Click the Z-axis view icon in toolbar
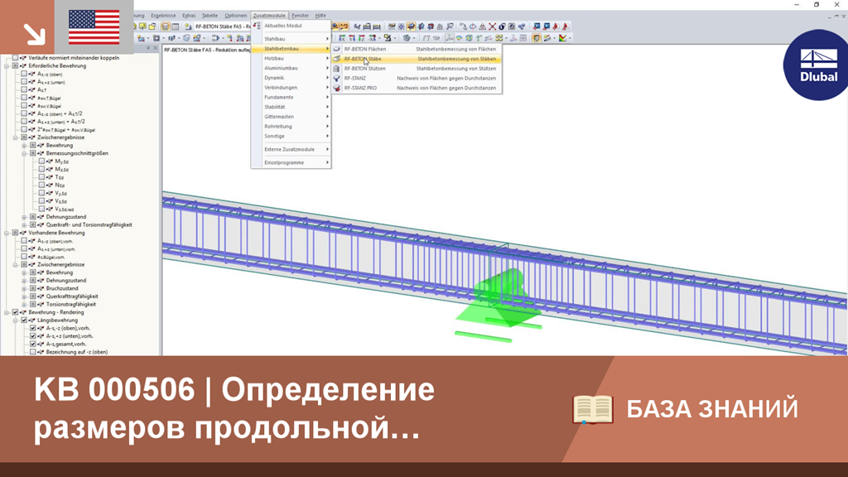The width and height of the screenshot is (848, 477). (362, 38)
